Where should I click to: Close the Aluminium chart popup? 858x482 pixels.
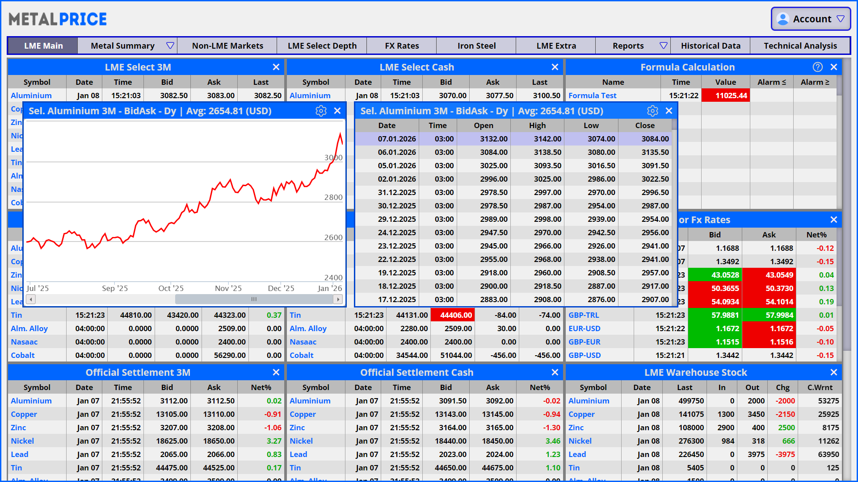point(337,111)
